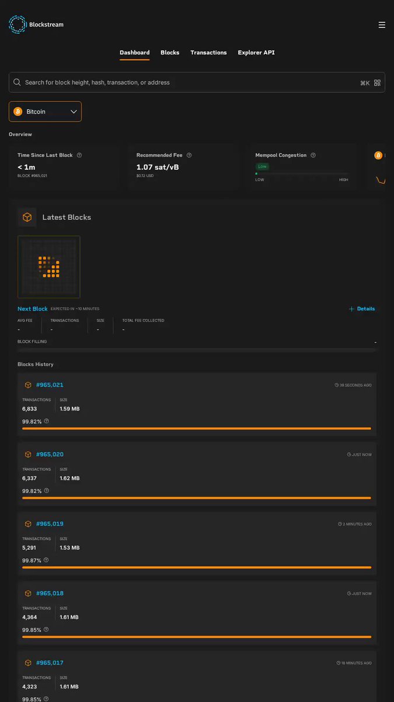394x702 pixels.
Task: Open the Explorer API tab
Action: [x=256, y=53]
